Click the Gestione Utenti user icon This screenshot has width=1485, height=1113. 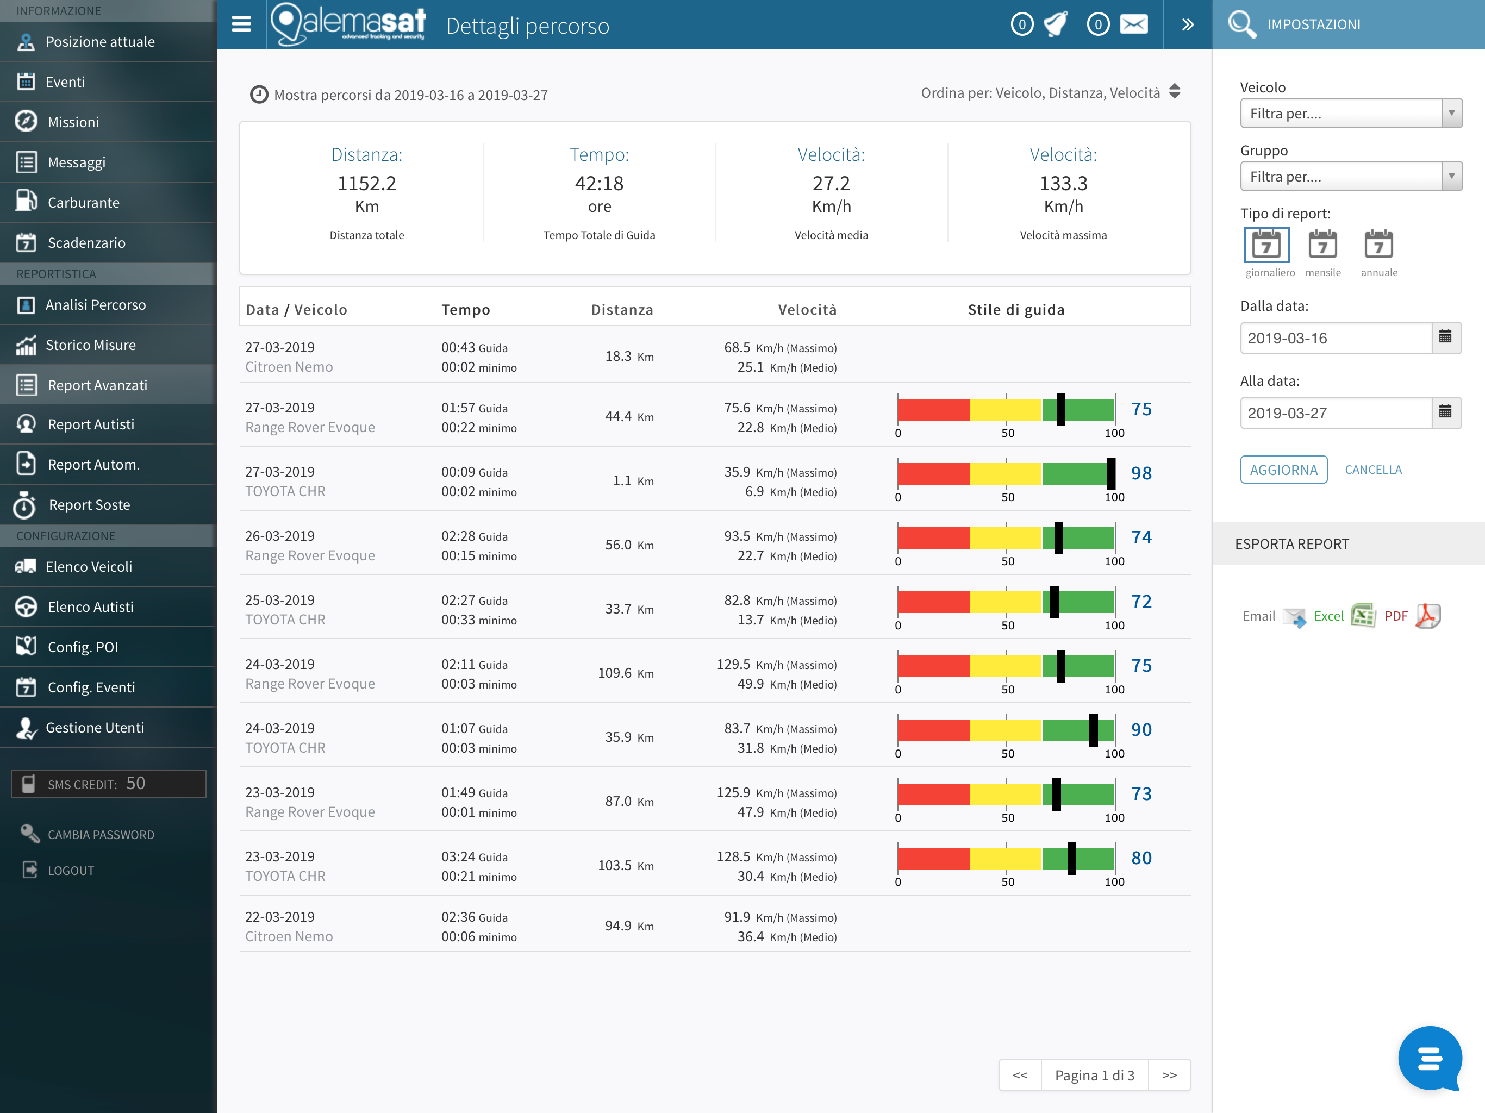tap(26, 728)
